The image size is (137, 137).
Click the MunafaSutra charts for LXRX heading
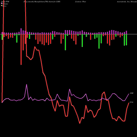coord(42,2)
